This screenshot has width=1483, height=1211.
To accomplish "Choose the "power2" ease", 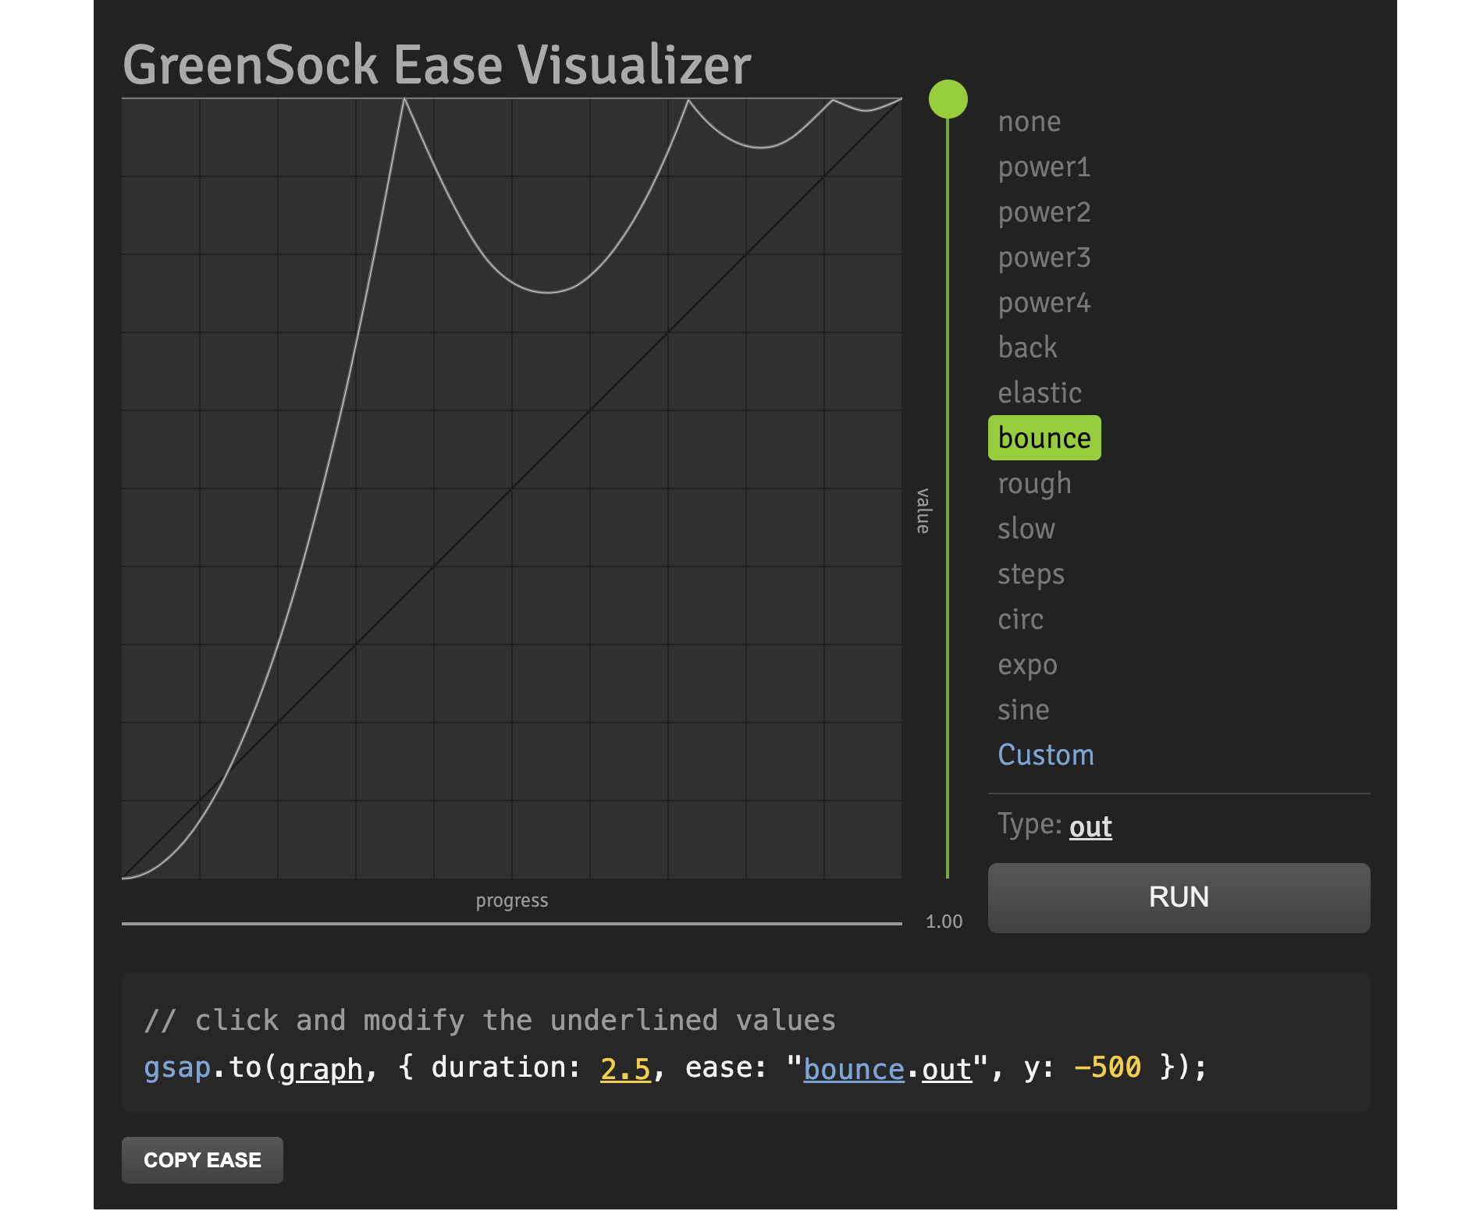I will pyautogui.click(x=1044, y=211).
